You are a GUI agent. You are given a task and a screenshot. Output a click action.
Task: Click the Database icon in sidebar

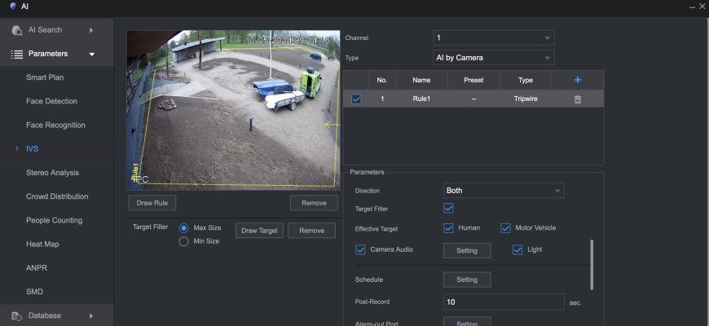click(17, 315)
